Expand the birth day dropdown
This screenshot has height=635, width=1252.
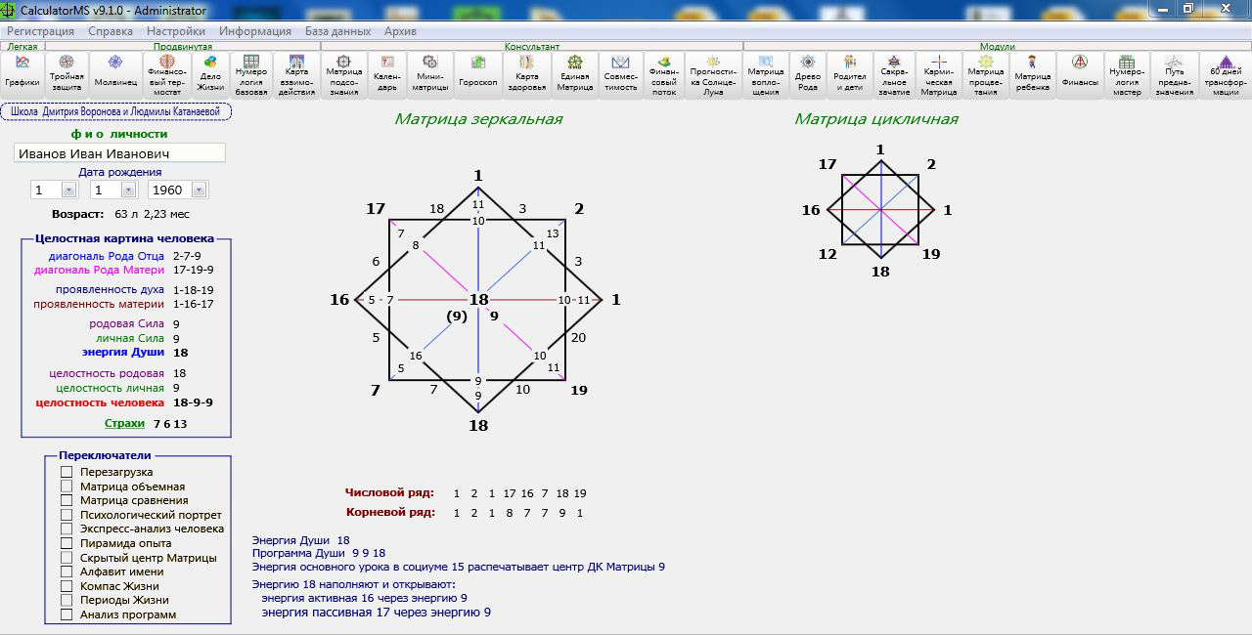tap(68, 190)
